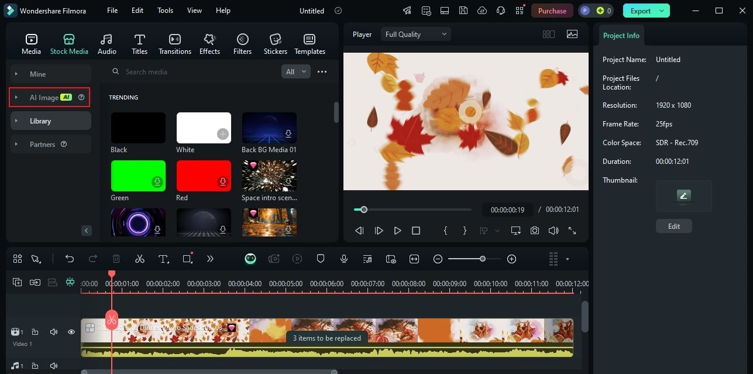The height and width of the screenshot is (374, 753).
Task: Open the Titles tab
Action: coord(139,44)
